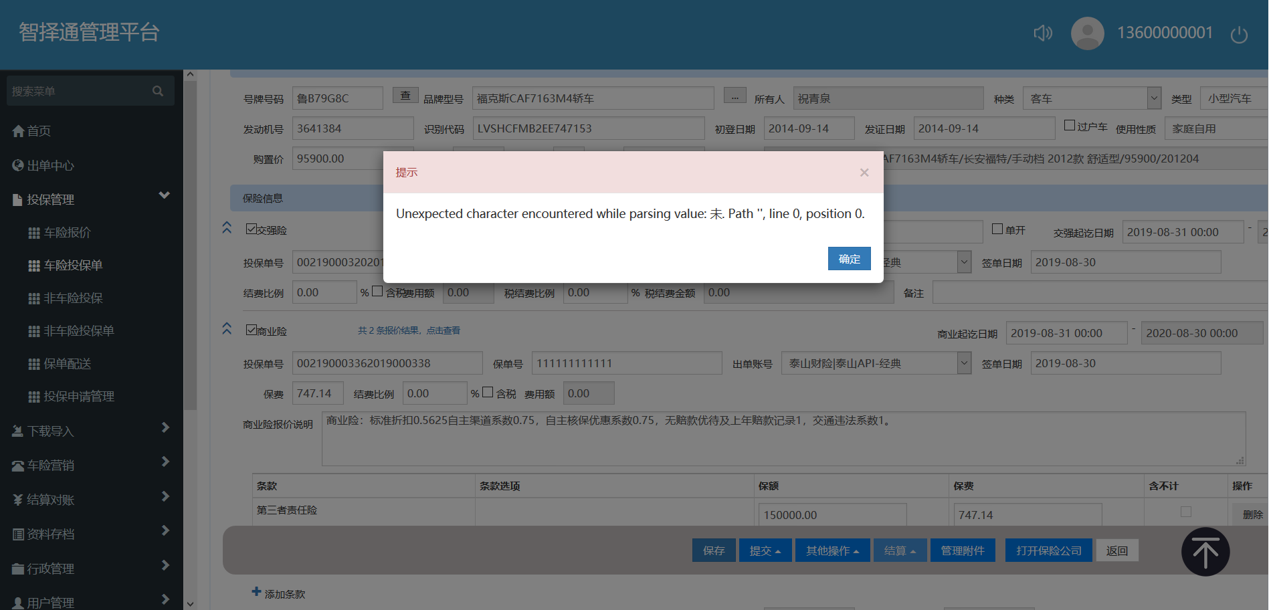Select 保单配送 submenu item
Image resolution: width=1269 pixels, height=610 pixels.
tap(60, 363)
